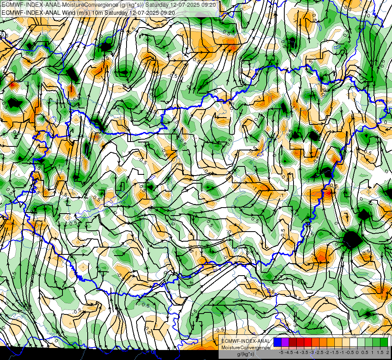Click the -4.5 legend scale value

tap(289, 352)
